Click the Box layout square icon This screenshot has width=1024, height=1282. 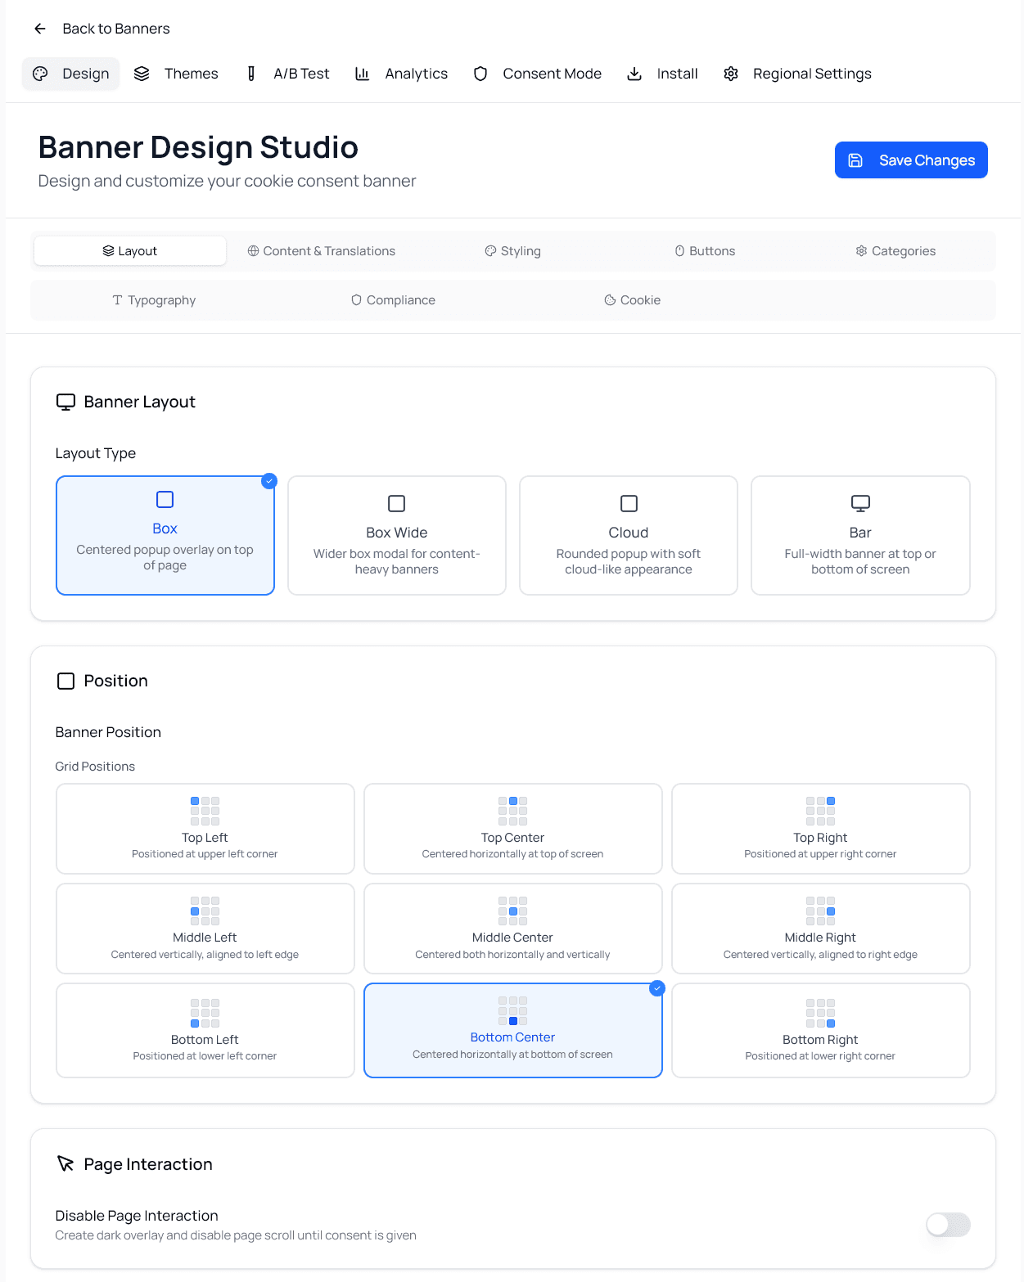[x=165, y=499]
